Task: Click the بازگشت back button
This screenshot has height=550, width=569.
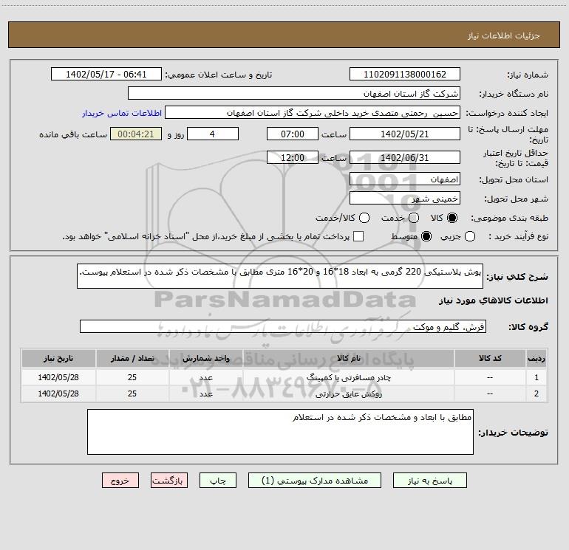Action: click(169, 481)
